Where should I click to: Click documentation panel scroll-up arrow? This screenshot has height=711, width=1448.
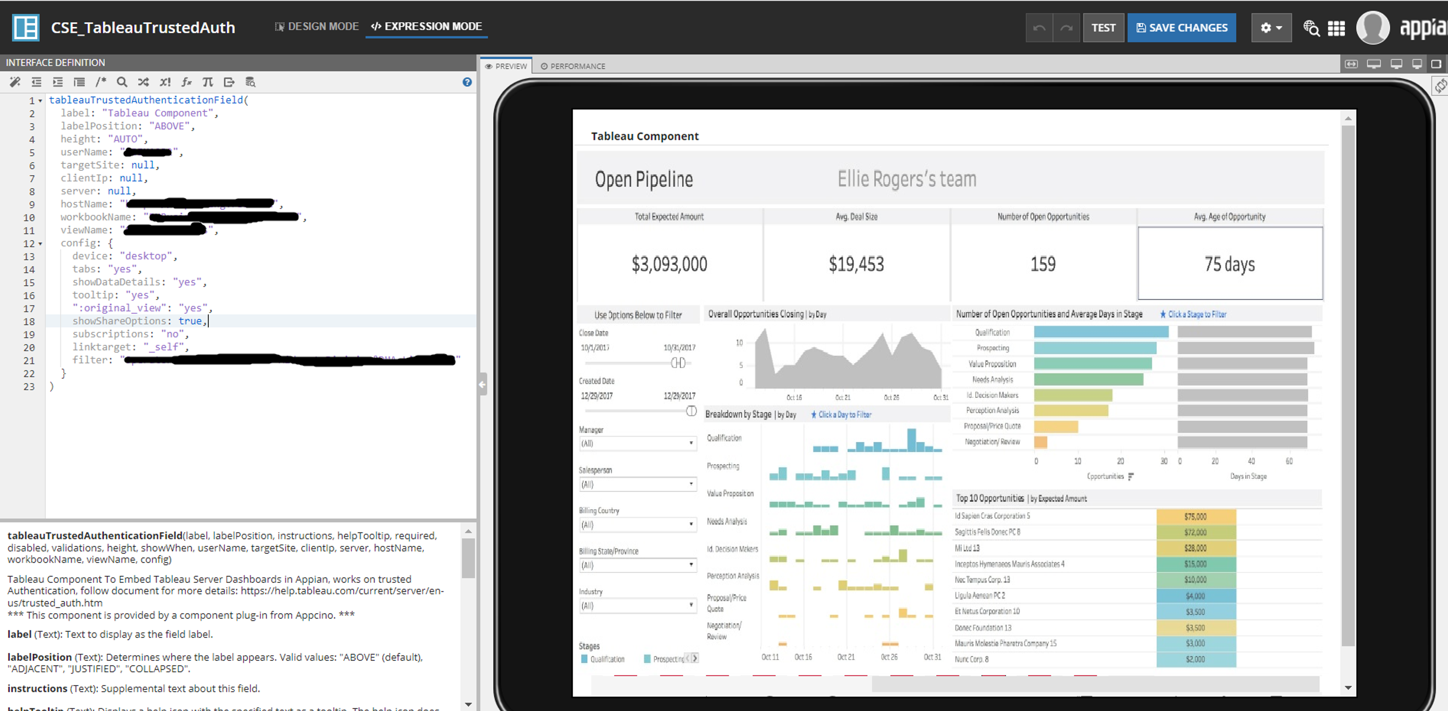point(468,531)
